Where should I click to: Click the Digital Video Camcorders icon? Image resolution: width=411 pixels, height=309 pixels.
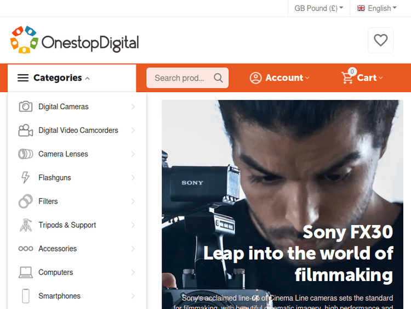[x=26, y=130]
